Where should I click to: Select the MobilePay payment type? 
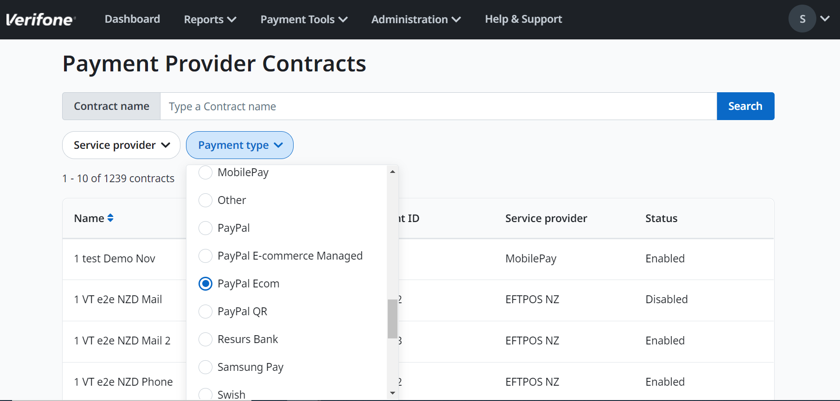click(205, 172)
